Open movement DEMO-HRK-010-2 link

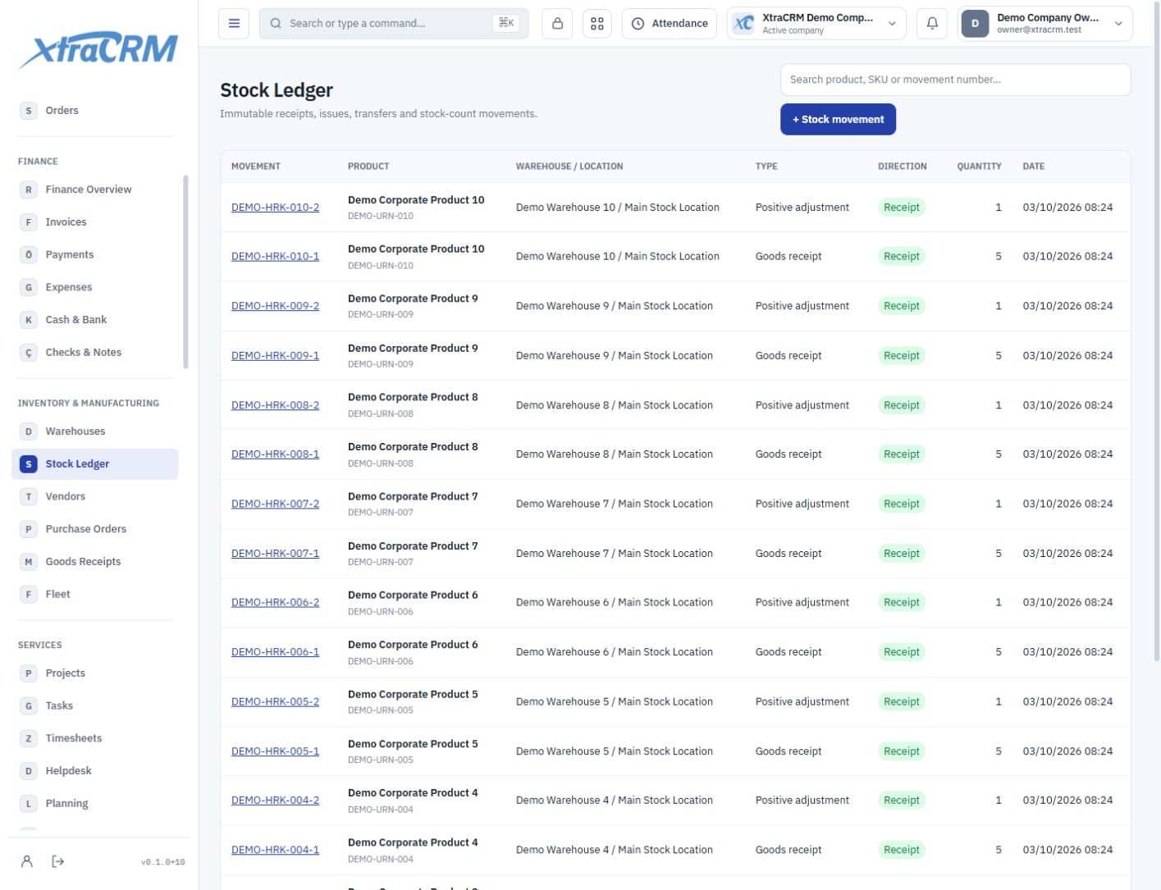[275, 208]
